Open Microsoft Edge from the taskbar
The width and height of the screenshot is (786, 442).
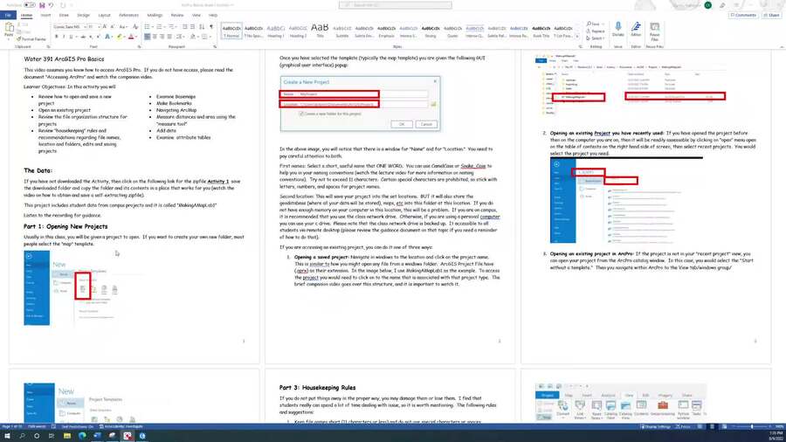82,436
